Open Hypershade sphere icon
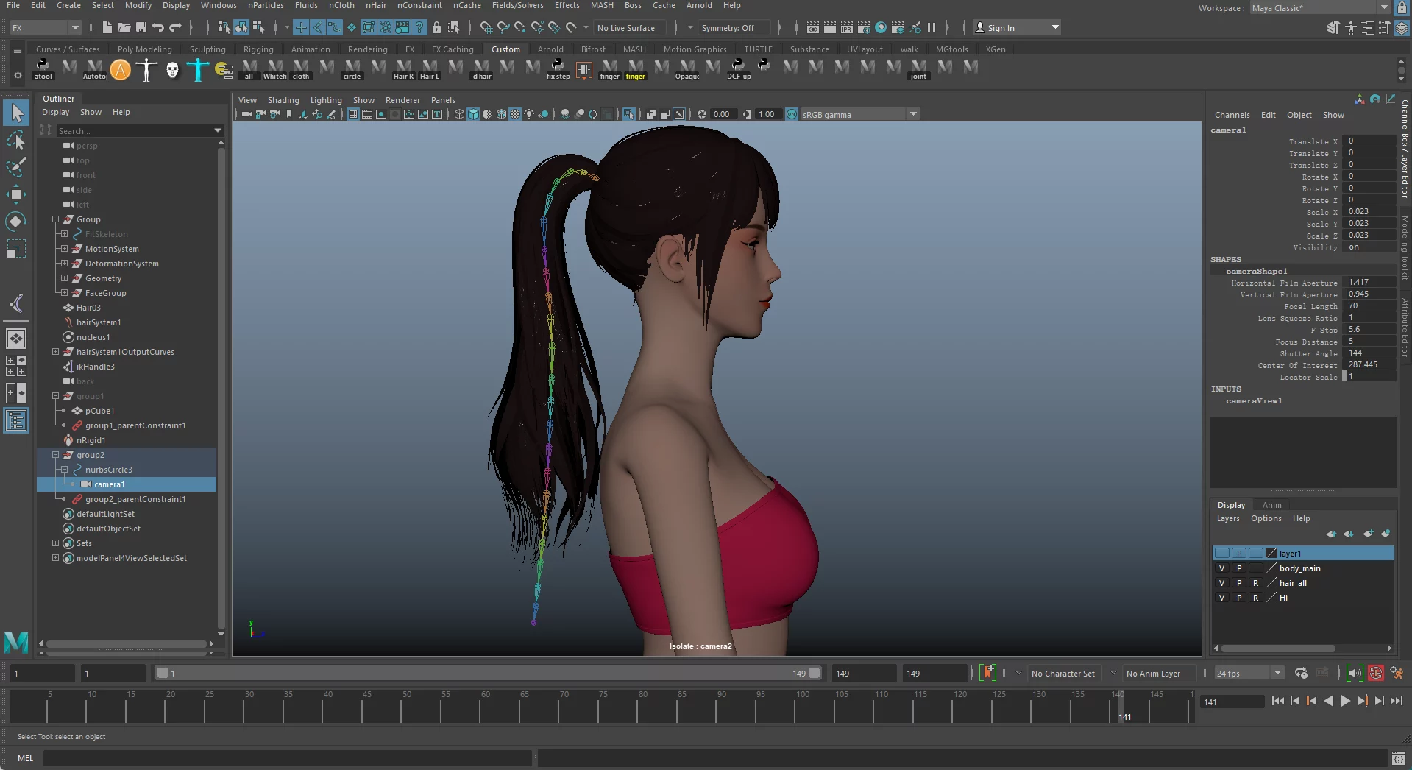Image resolution: width=1412 pixels, height=770 pixels. pos(881,27)
